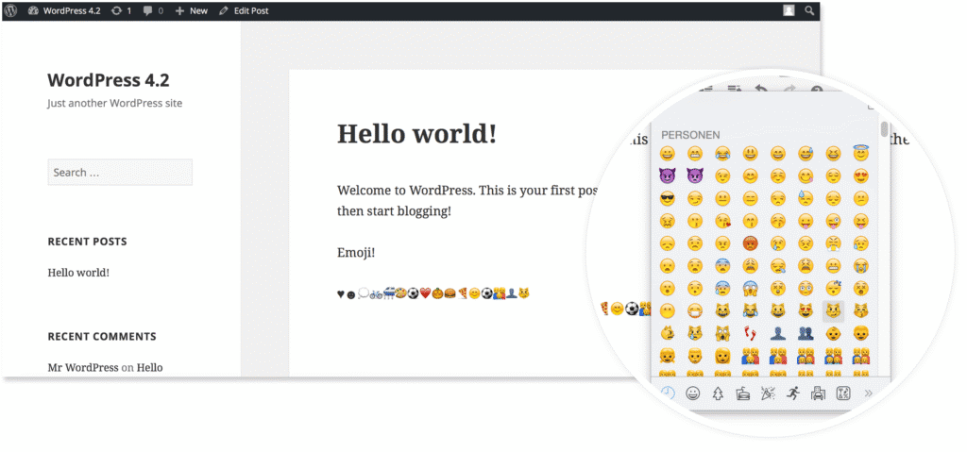Click the red heart emoji in the post
Image resolution: width=967 pixels, height=452 pixels.
click(x=425, y=293)
